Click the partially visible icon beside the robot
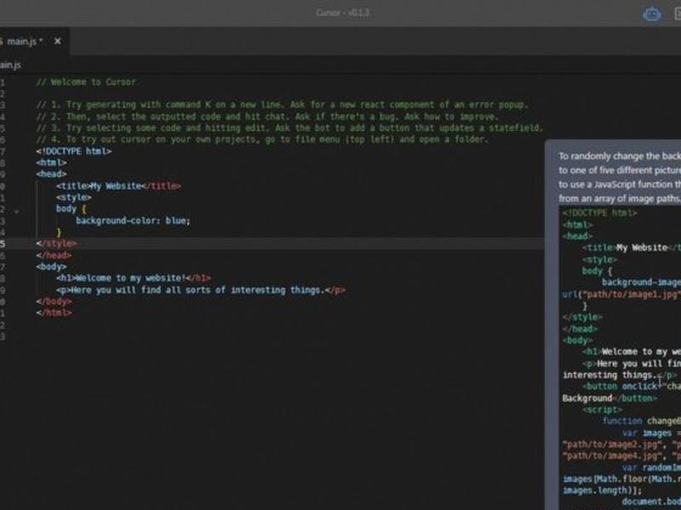This screenshot has height=510, width=681. pyautogui.click(x=678, y=14)
